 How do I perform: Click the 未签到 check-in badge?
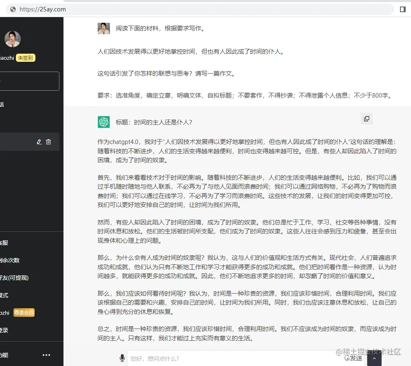click(x=25, y=58)
